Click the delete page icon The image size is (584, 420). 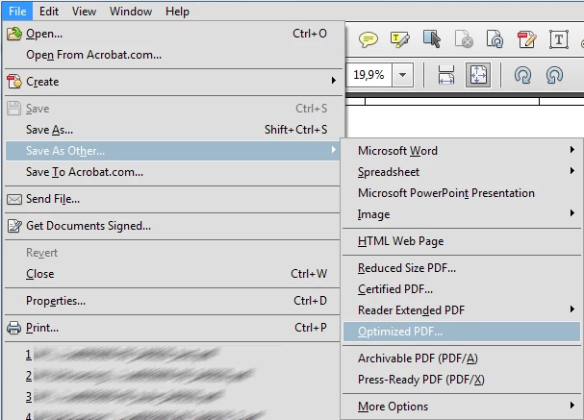pos(464,39)
